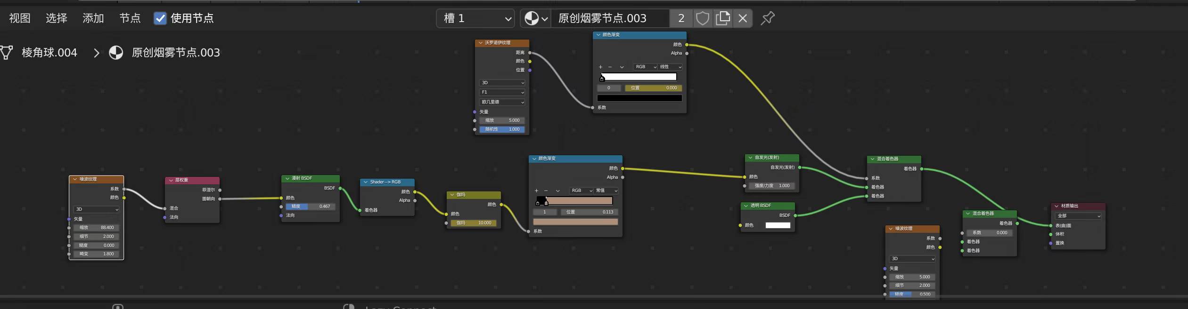Screen dimensions: 1188x309
Task: Click the breadcrumb material sphere icon
Action: [x=116, y=52]
